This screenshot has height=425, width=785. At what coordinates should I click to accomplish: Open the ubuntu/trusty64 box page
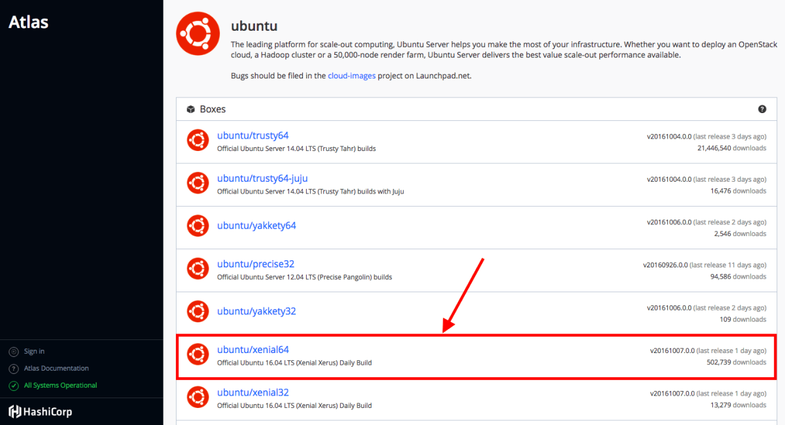[253, 135]
